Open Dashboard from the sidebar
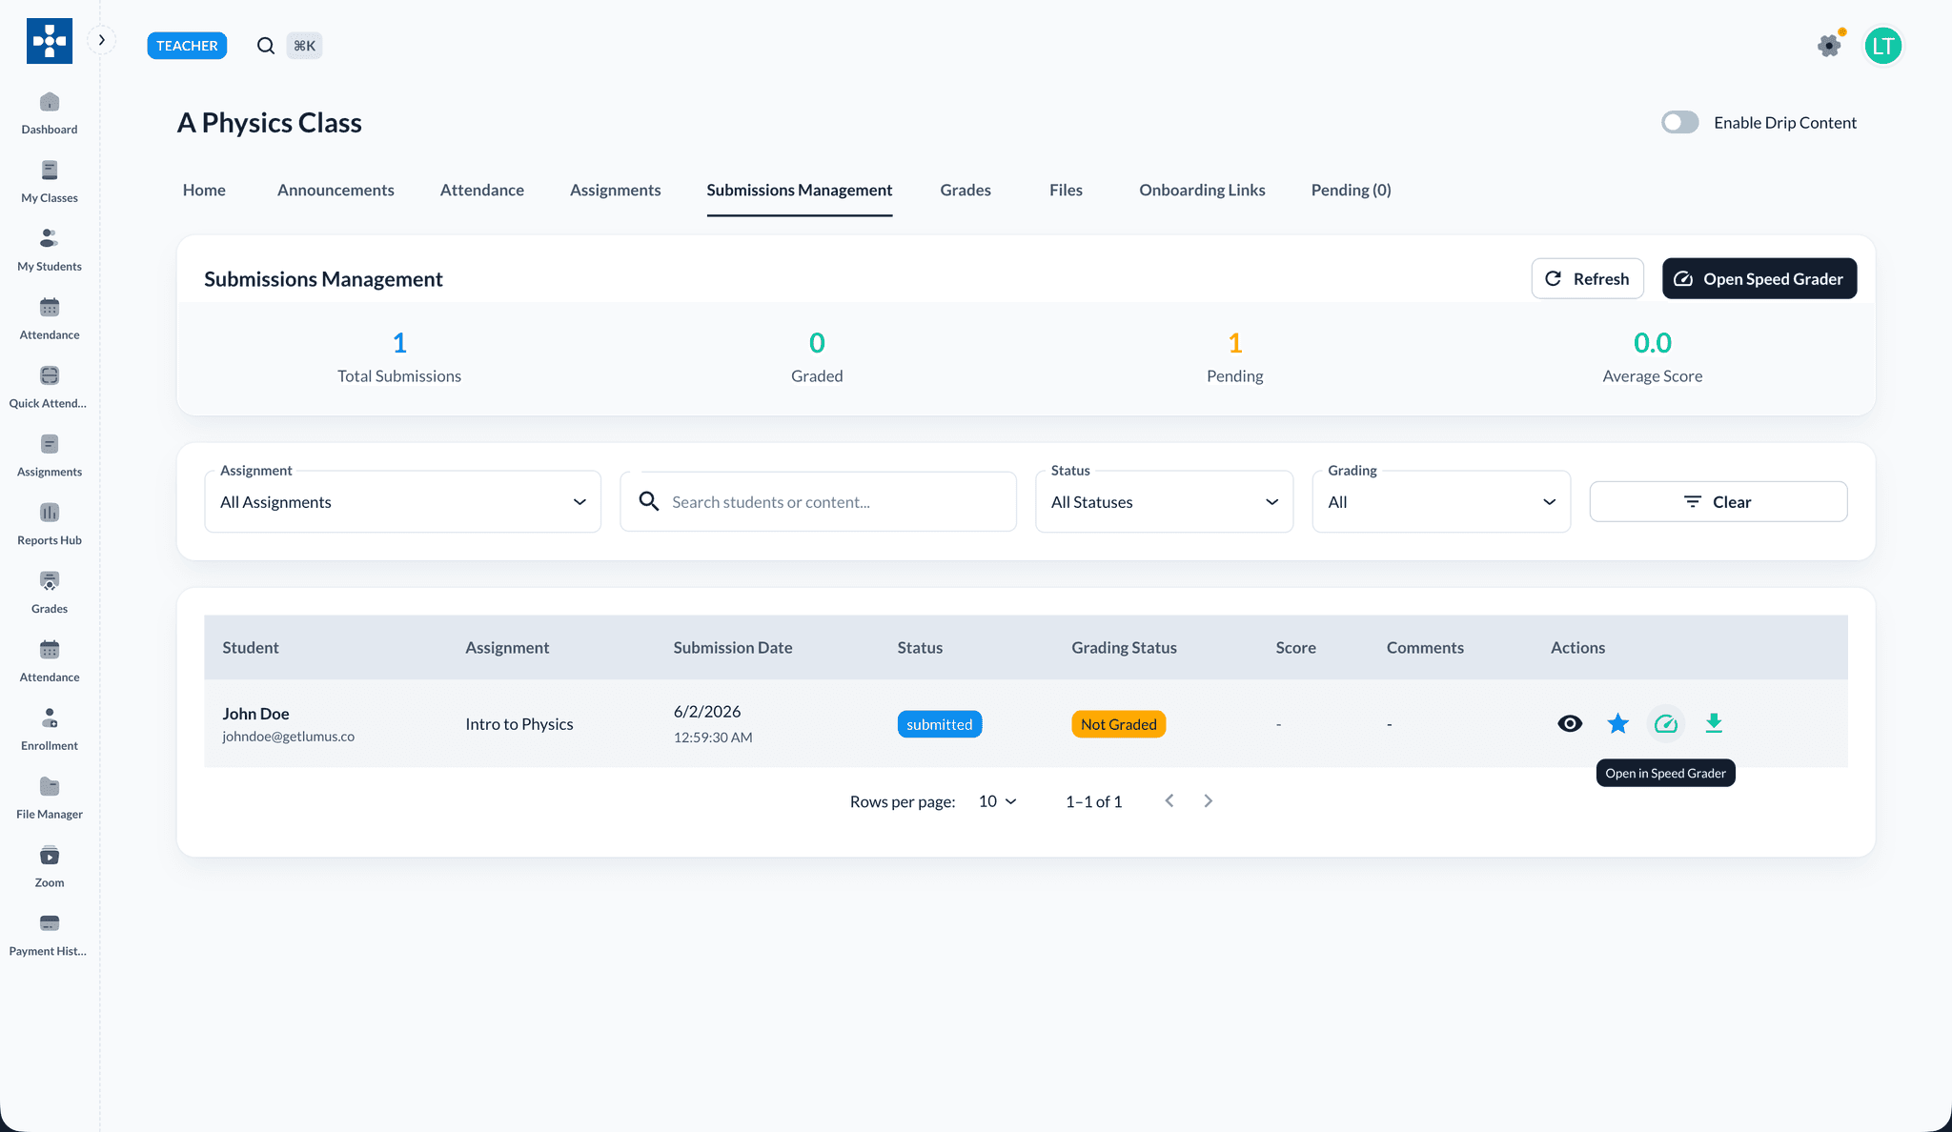 [x=50, y=113]
